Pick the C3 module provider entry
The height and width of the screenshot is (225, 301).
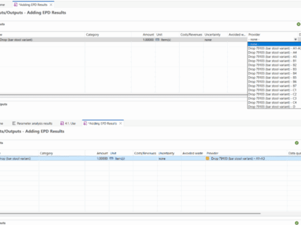274,98
